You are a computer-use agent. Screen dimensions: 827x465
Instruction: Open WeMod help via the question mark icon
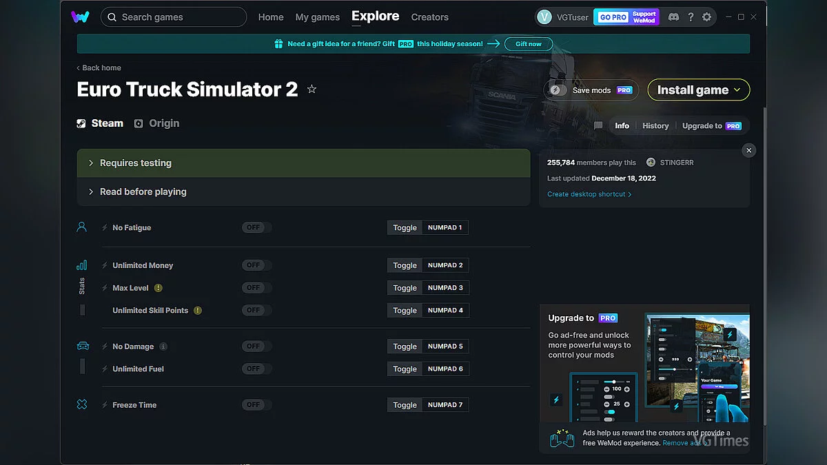coord(691,17)
